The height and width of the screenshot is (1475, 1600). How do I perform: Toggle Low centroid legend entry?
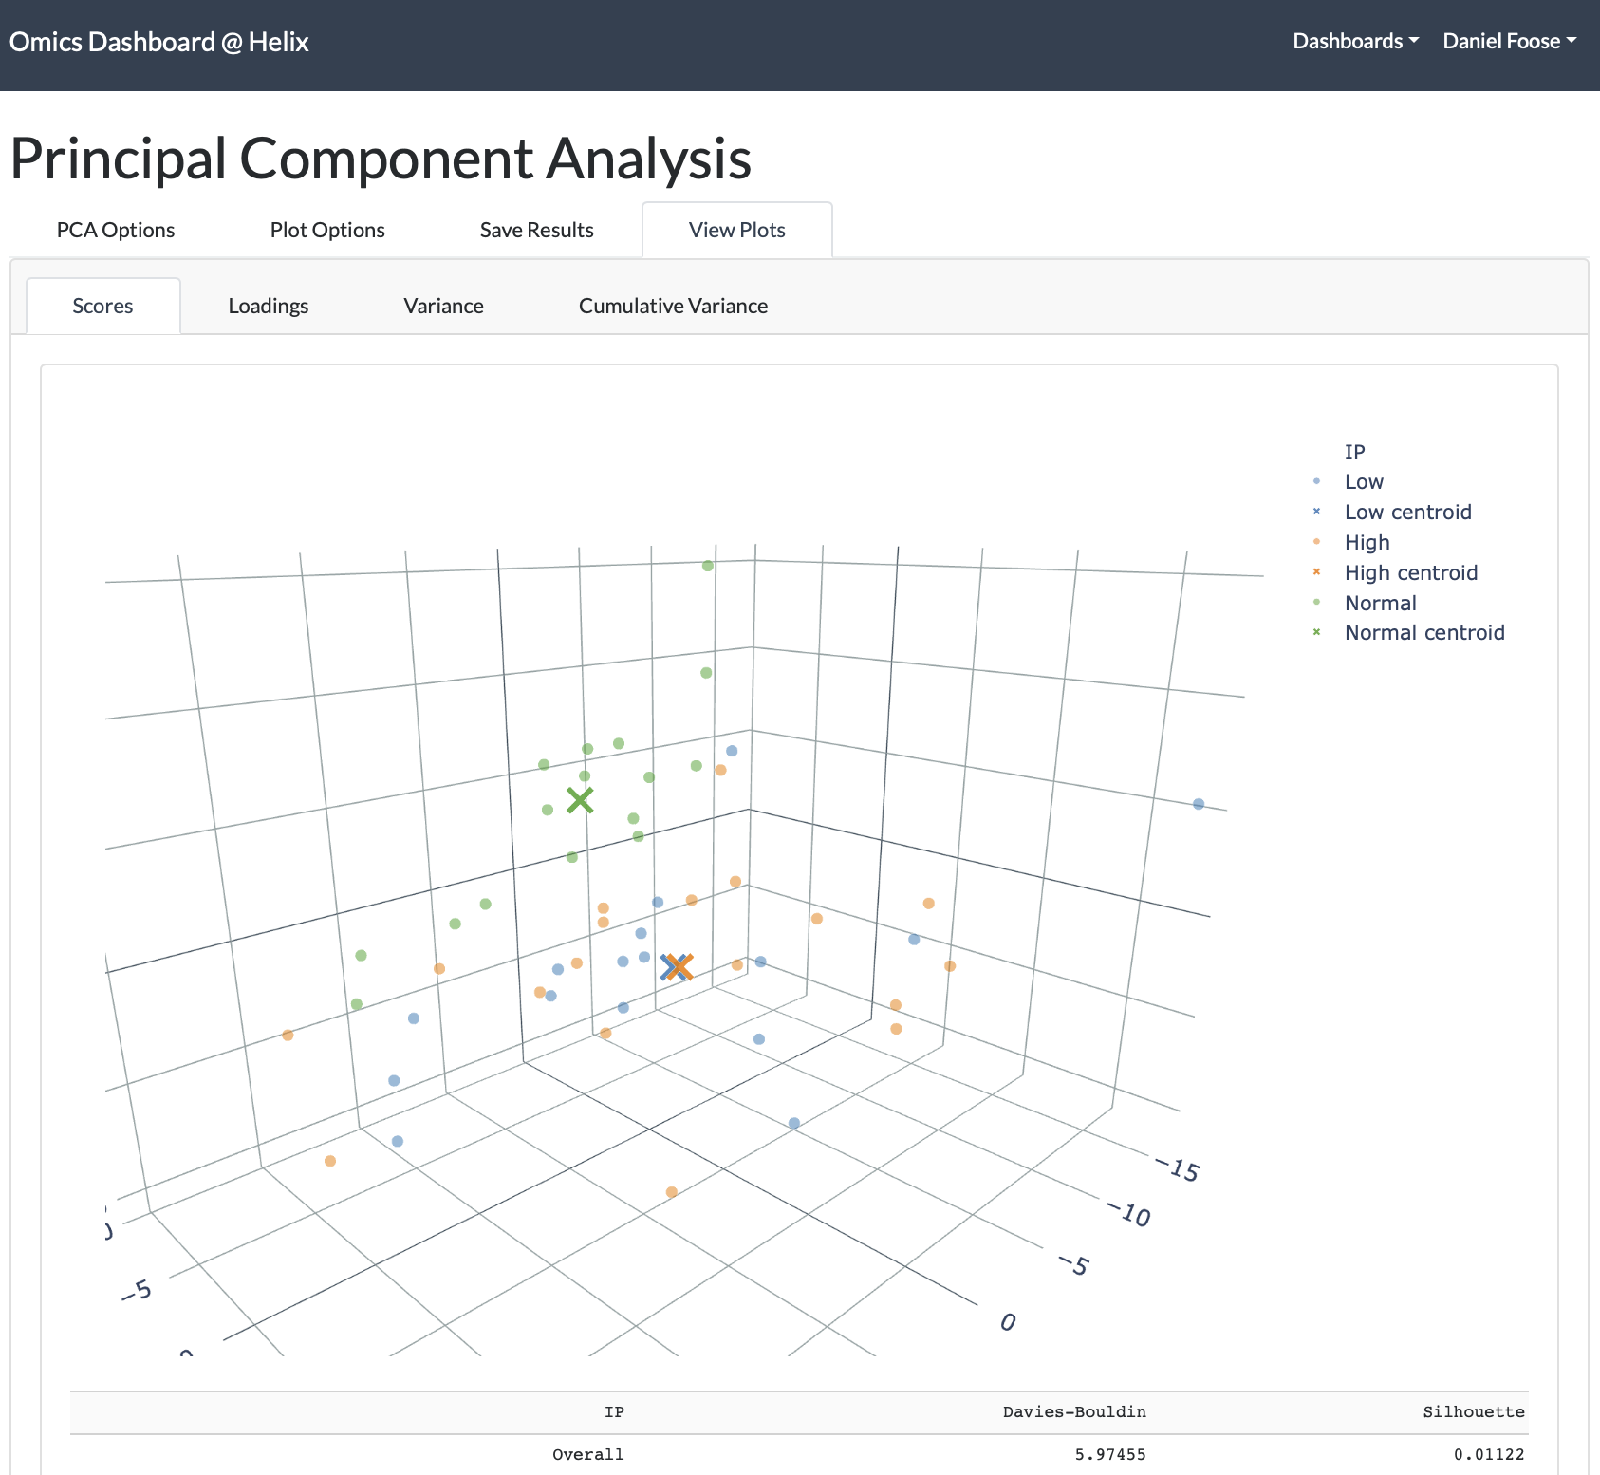1407,512
